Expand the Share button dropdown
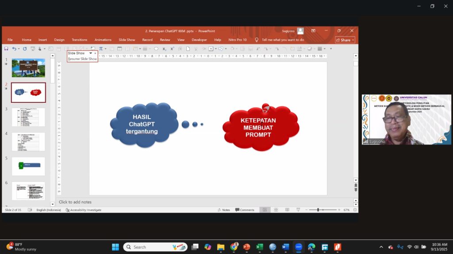453x254 pixels. coord(353,40)
